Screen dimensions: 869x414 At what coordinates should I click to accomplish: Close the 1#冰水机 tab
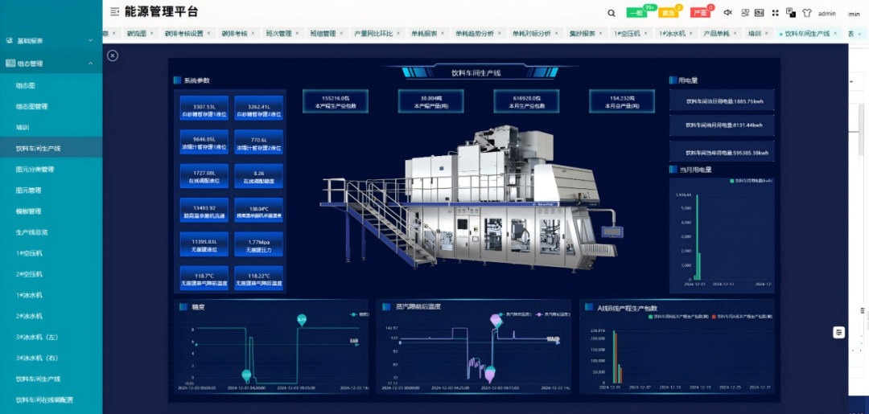[691, 33]
